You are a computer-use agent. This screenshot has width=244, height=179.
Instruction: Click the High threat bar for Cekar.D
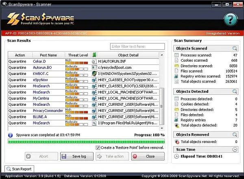[77, 63]
